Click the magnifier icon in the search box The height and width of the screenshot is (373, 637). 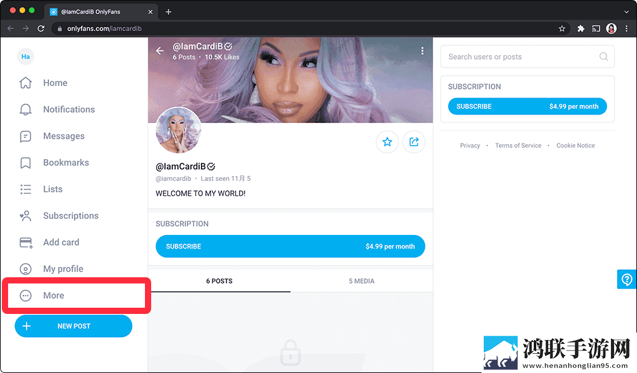coord(603,57)
